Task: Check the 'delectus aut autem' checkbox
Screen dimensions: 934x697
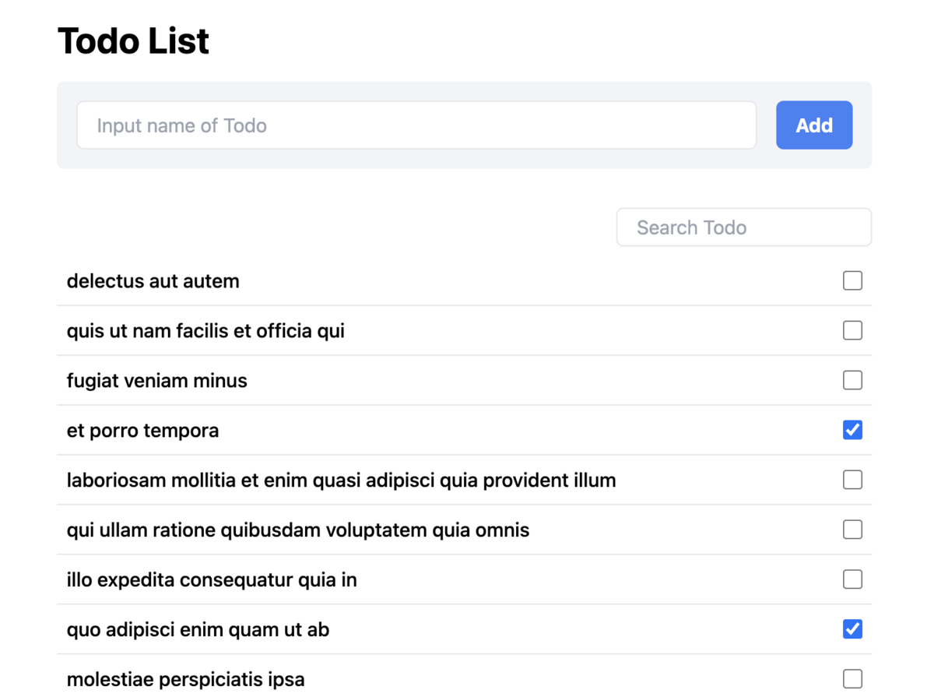Action: tap(852, 280)
